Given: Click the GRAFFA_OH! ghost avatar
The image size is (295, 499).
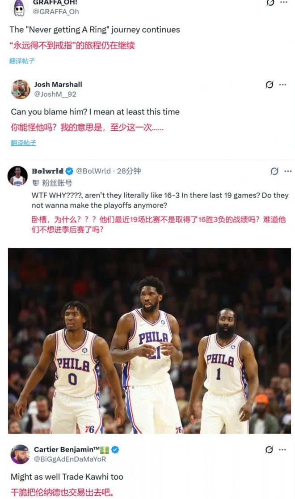Looking at the screenshot, I should (19, 6).
